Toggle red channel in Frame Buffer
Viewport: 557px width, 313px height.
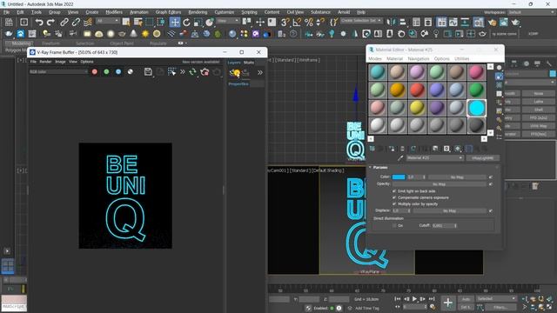[95, 71]
